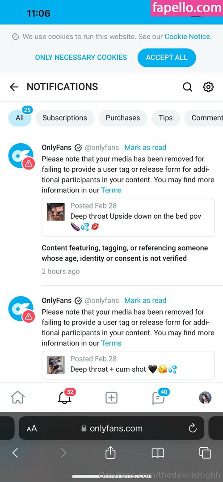Show the Safari tabs overview
This screenshot has height=482, width=223.
click(x=205, y=453)
